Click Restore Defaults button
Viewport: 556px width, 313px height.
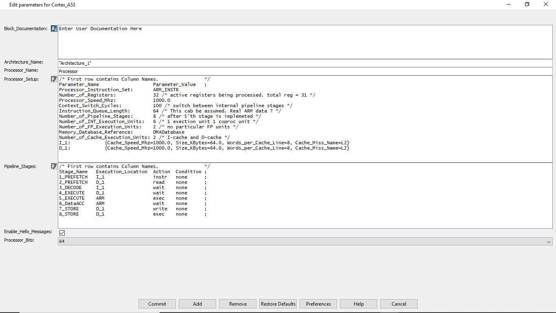tap(278, 304)
